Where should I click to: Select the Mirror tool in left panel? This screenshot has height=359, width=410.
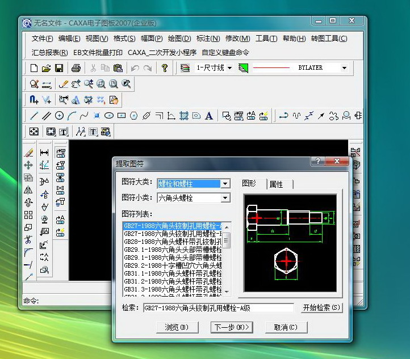(28, 189)
